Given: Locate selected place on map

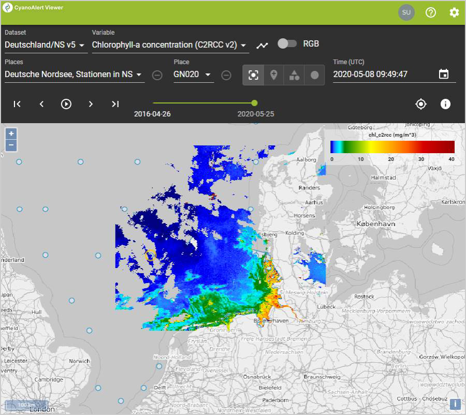Looking at the screenshot, I should [x=421, y=104].
